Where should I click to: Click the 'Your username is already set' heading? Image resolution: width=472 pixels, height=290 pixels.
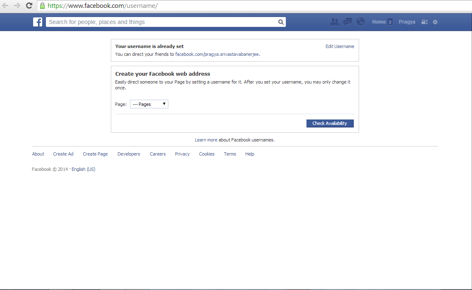pyautogui.click(x=149, y=46)
